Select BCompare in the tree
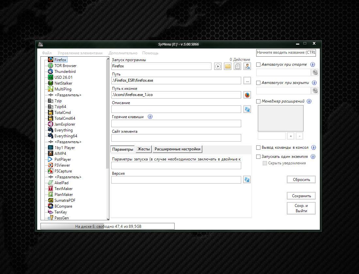The image size is (359, 274). pyautogui.click(x=63, y=206)
